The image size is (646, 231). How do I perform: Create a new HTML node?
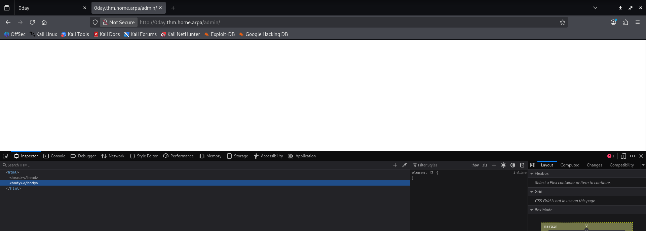[395, 165]
